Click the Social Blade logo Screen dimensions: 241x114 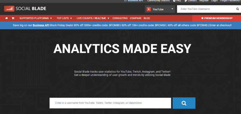click(x=25, y=9)
